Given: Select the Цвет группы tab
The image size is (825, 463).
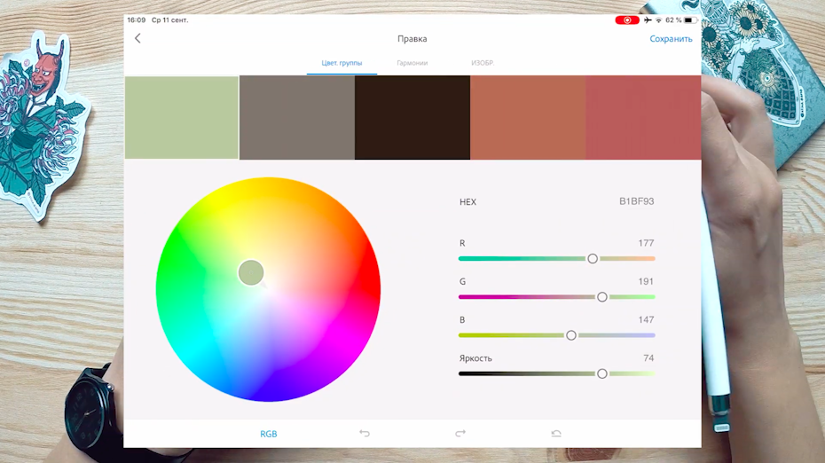Looking at the screenshot, I should [x=342, y=63].
